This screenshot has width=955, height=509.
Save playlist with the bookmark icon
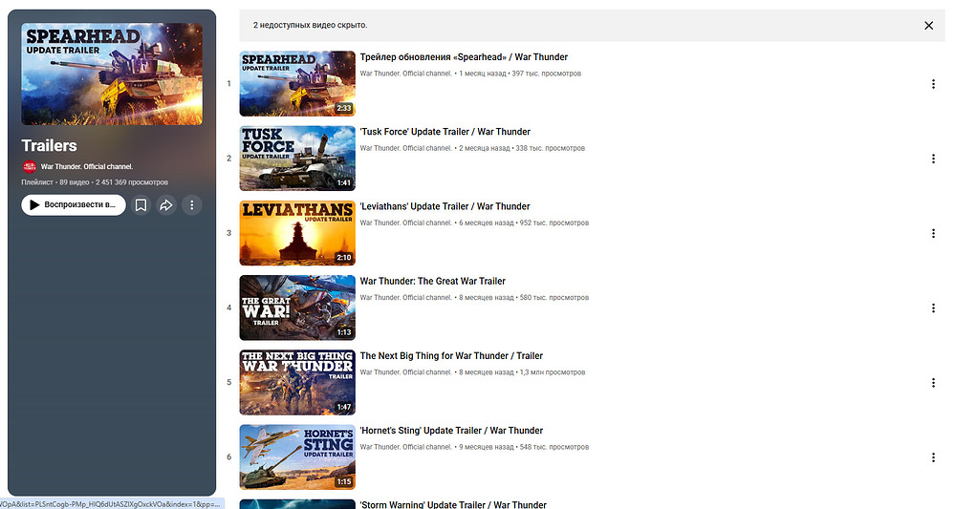[x=141, y=204]
